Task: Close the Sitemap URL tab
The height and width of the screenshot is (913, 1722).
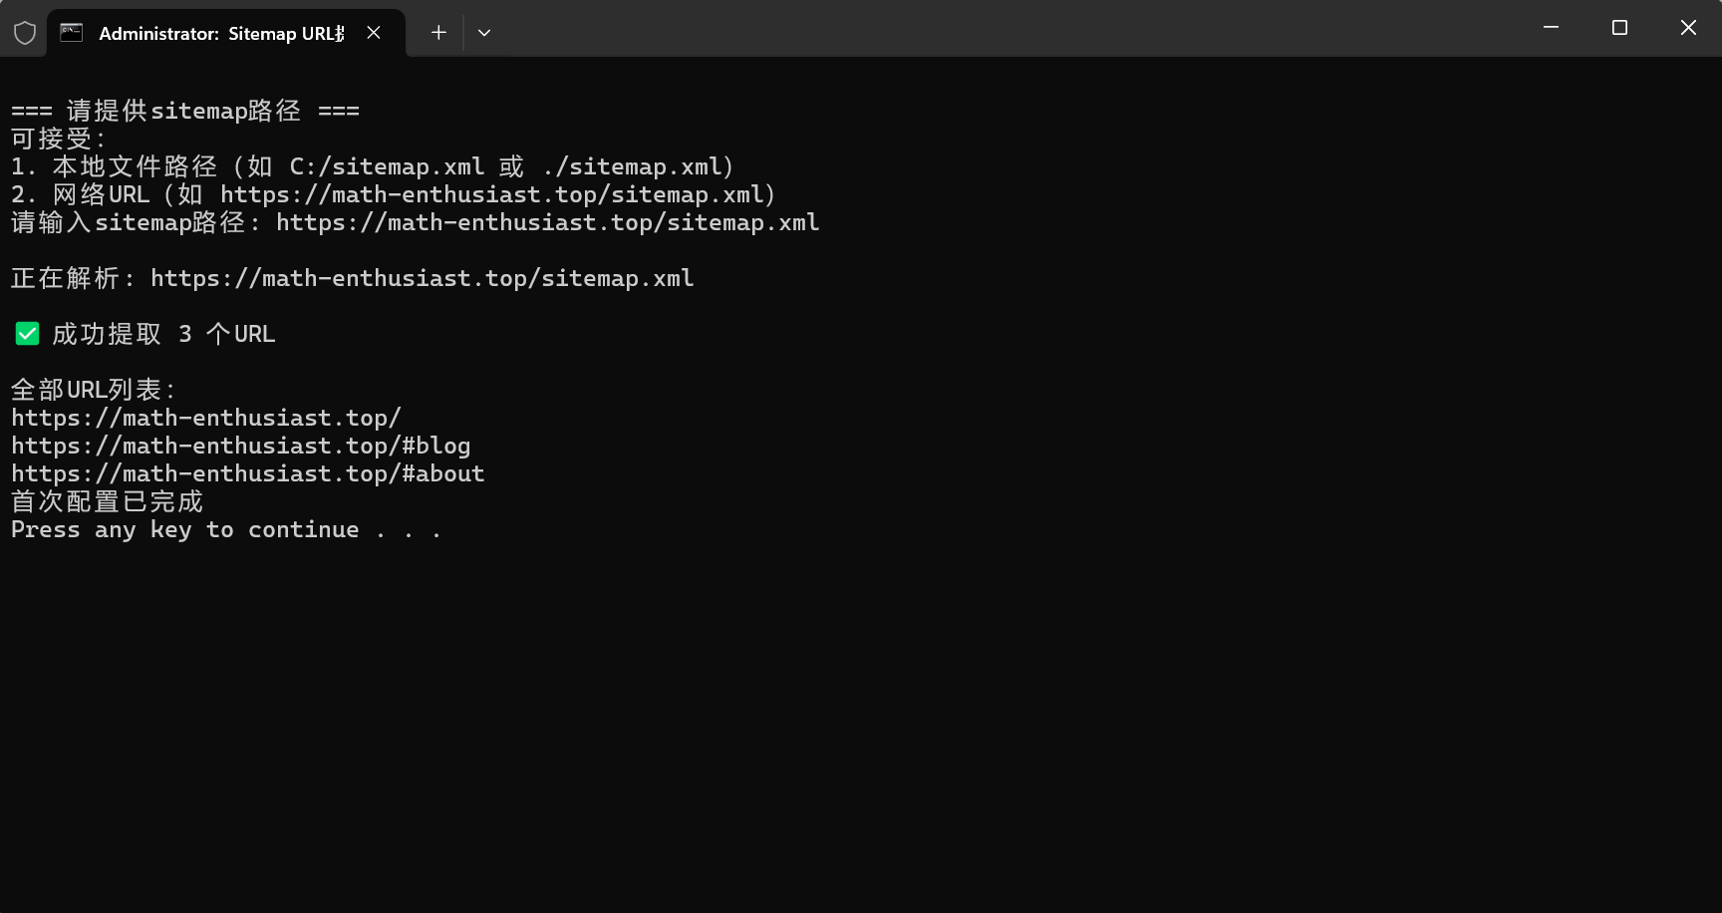Action: click(x=374, y=33)
